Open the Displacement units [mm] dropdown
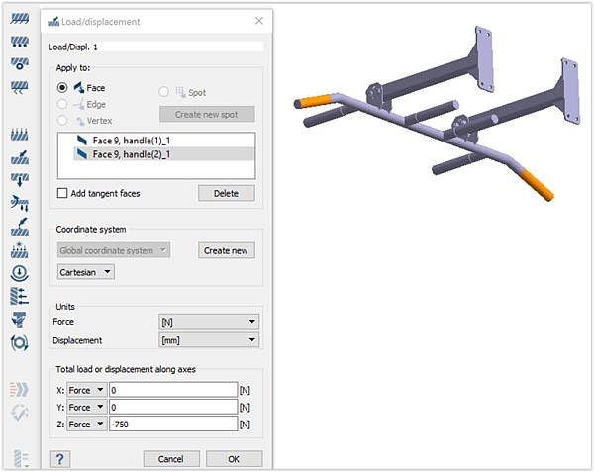 pos(208,340)
